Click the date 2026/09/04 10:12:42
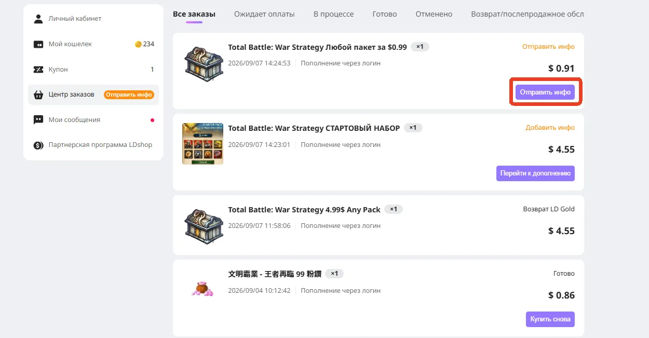This screenshot has height=338, width=649. pos(259,291)
